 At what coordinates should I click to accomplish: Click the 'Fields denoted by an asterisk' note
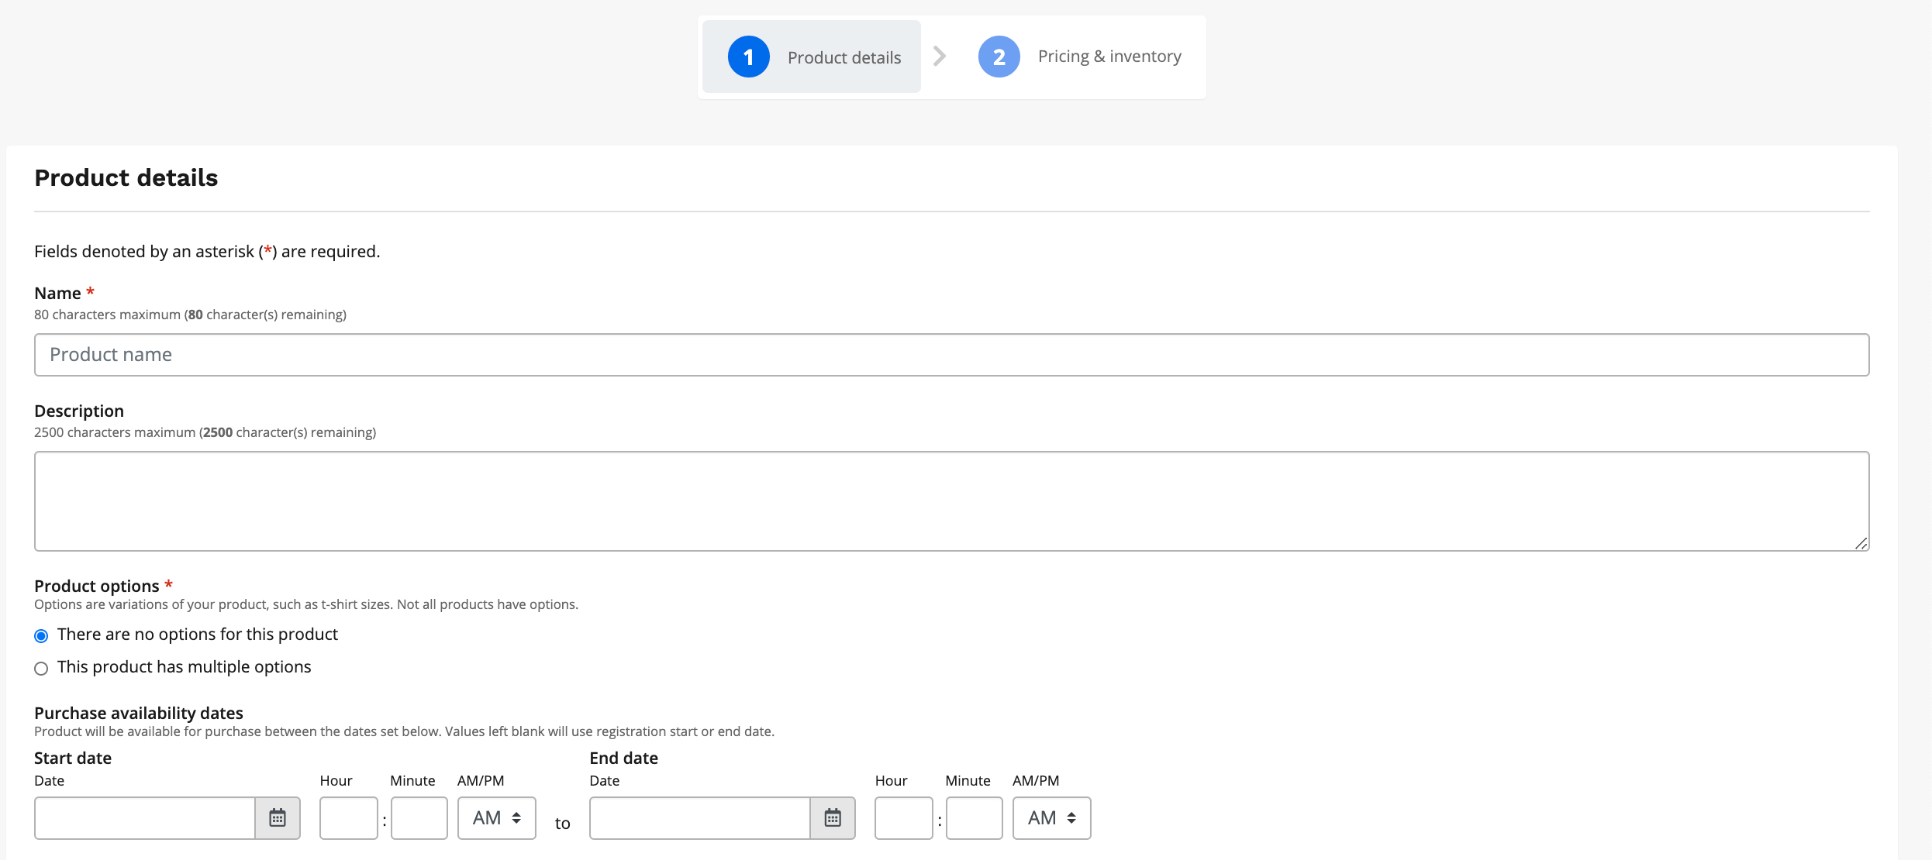(207, 252)
